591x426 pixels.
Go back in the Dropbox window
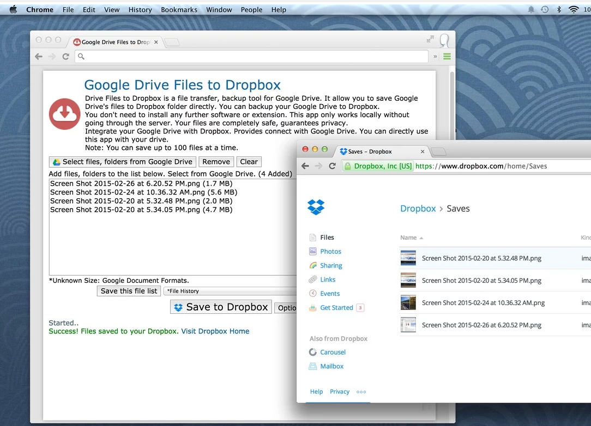[305, 166]
